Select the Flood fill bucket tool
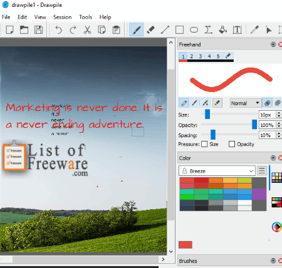 click(x=222, y=29)
